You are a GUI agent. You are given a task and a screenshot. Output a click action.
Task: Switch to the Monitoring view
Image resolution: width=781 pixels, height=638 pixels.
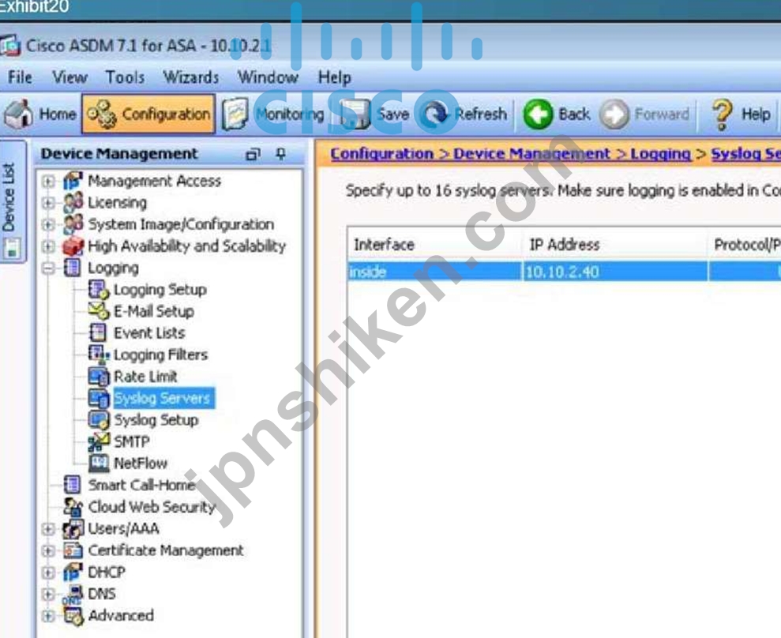[x=273, y=114]
